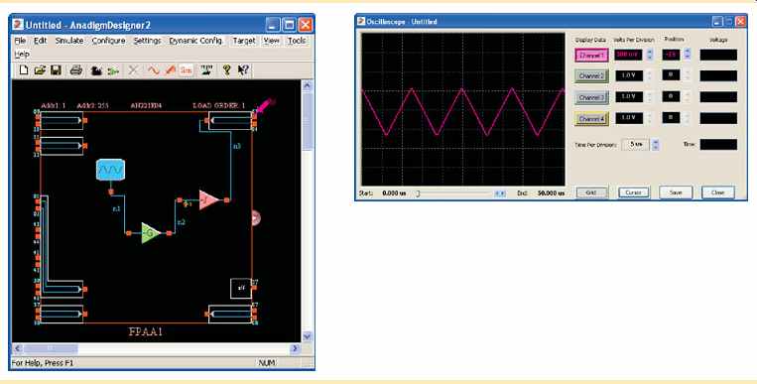Click the Cursor button in oscilloscope
The image size is (757, 384).
point(633,192)
